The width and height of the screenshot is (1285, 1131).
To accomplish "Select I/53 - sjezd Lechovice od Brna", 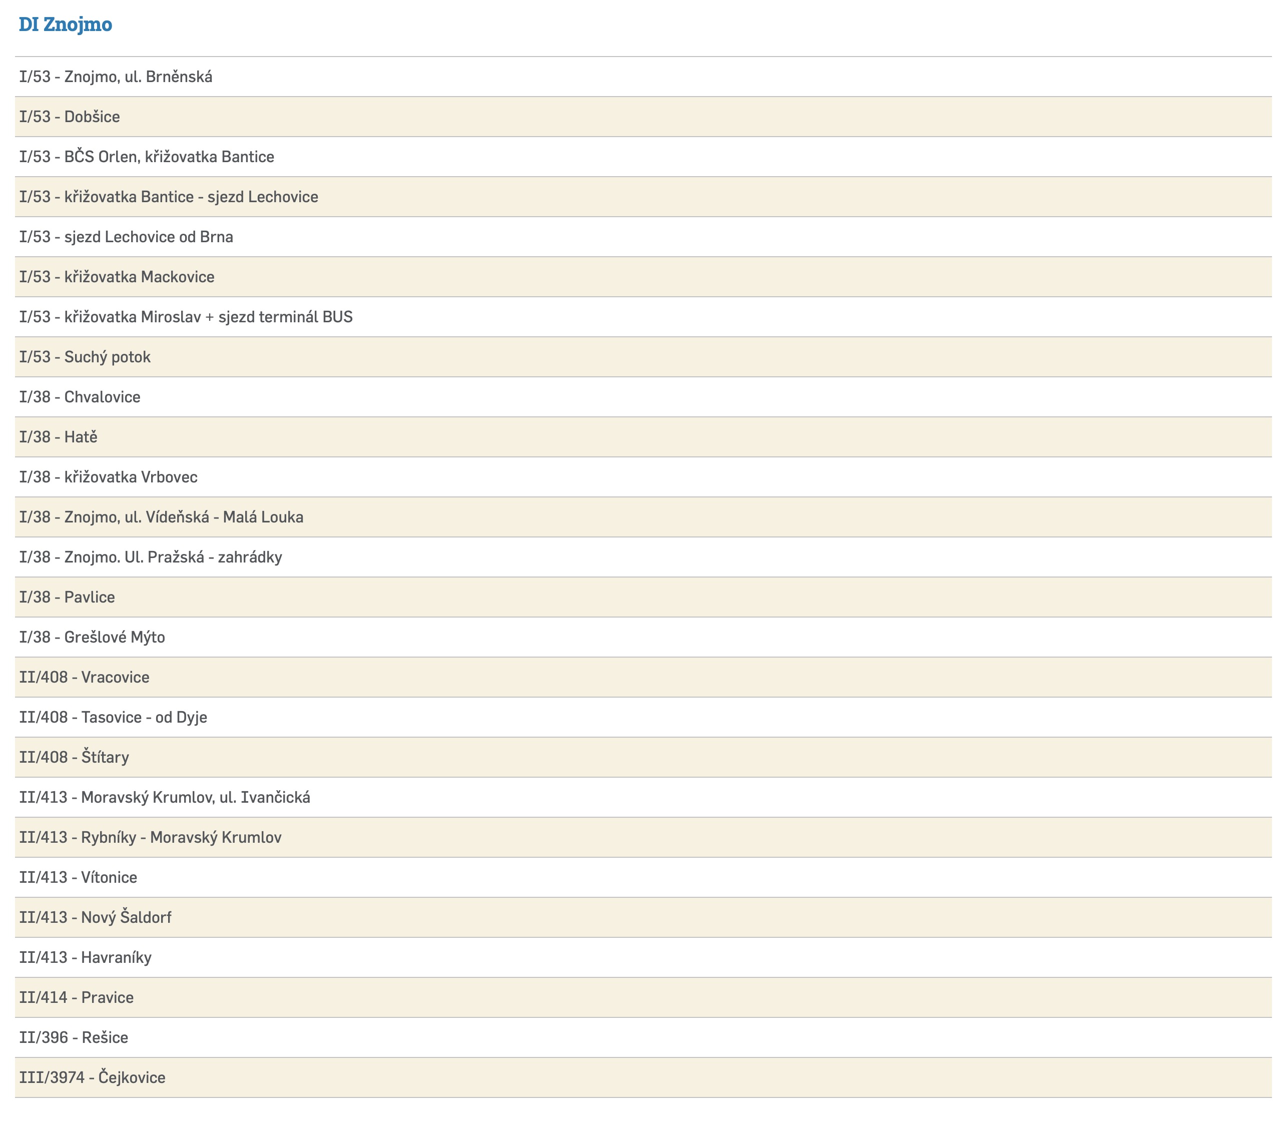I will [127, 237].
